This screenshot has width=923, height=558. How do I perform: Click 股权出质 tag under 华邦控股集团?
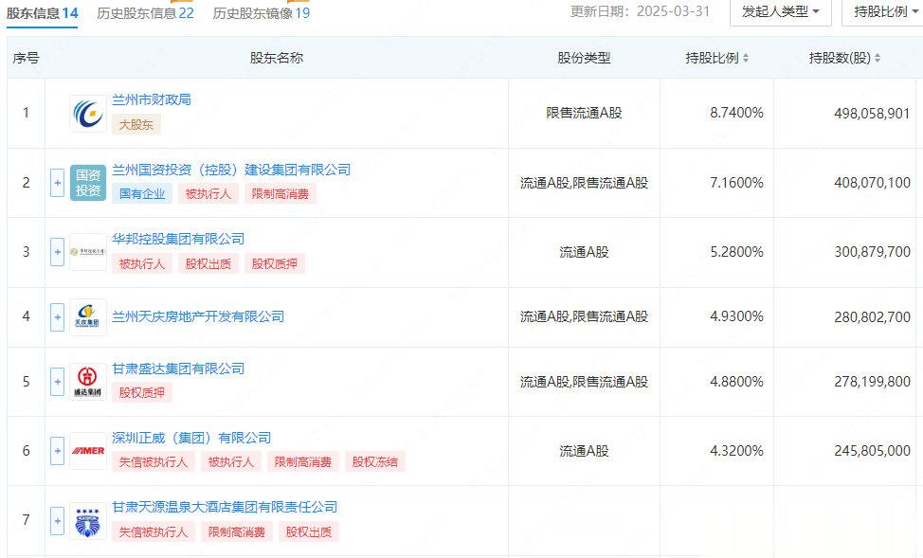click(x=208, y=263)
